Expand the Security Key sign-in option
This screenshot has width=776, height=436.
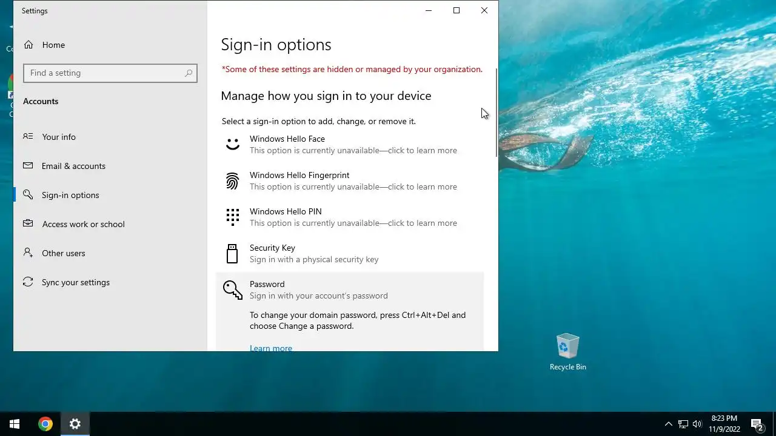pos(350,253)
